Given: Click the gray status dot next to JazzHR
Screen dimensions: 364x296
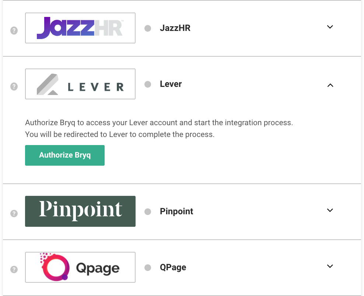Looking at the screenshot, I should point(148,28).
